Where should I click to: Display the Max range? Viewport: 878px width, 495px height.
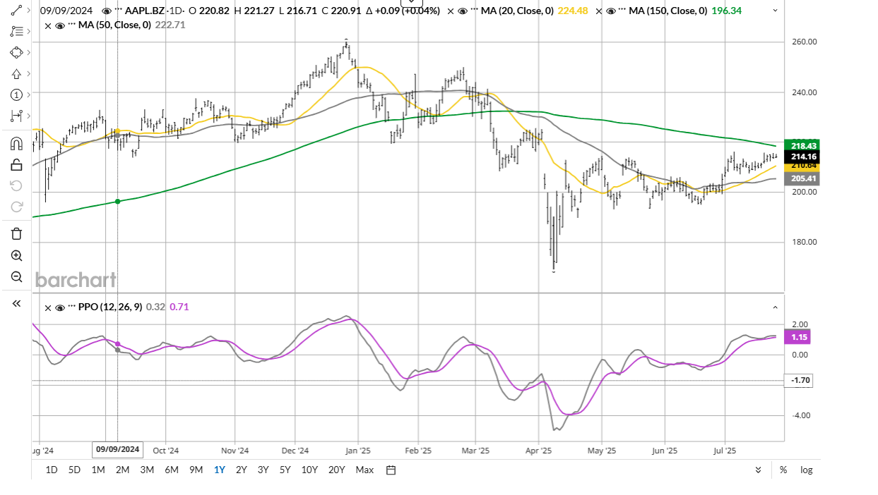(364, 470)
